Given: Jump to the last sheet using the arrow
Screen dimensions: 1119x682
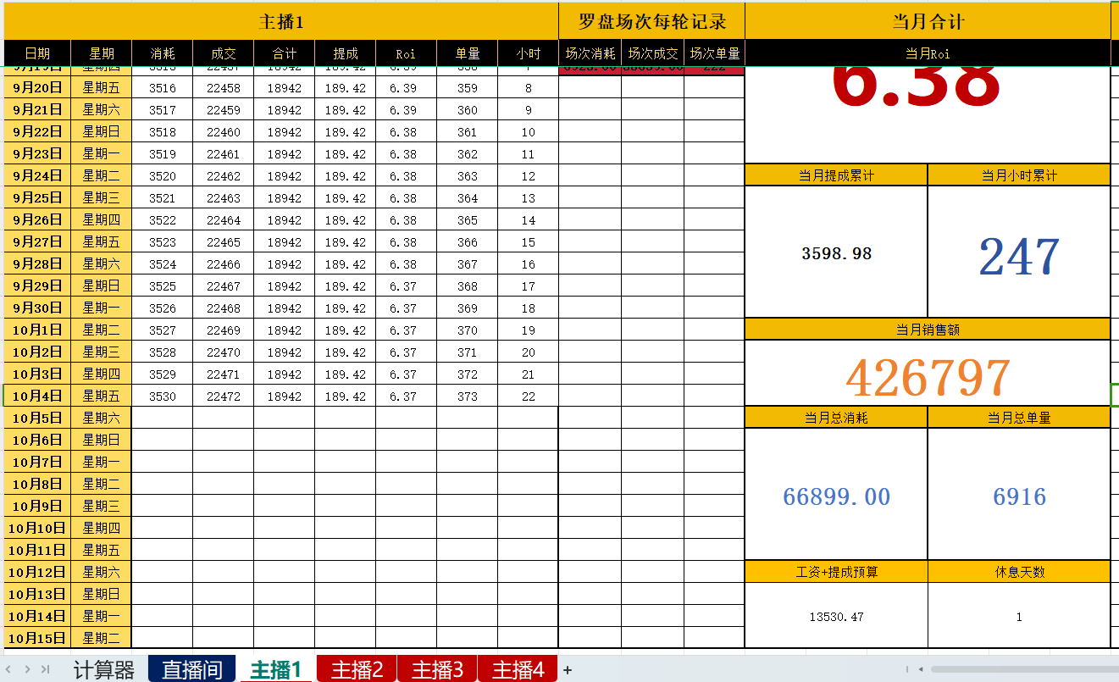Looking at the screenshot, I should [45, 669].
